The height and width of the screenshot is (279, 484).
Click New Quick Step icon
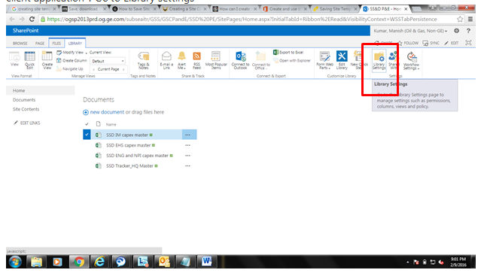click(x=359, y=60)
